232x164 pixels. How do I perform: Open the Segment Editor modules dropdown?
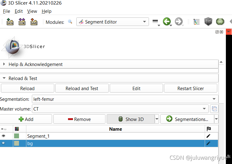(112, 22)
